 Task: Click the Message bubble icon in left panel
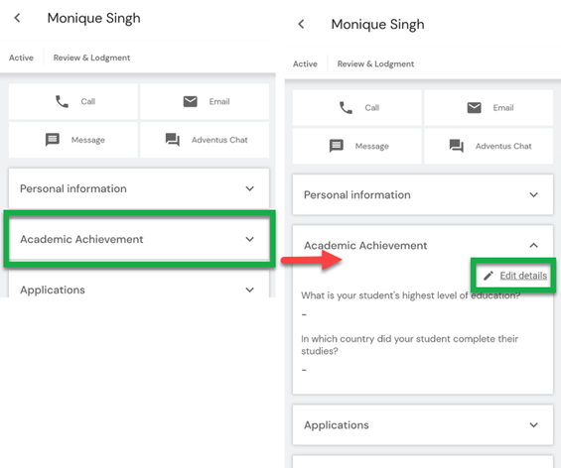pyautogui.click(x=53, y=140)
